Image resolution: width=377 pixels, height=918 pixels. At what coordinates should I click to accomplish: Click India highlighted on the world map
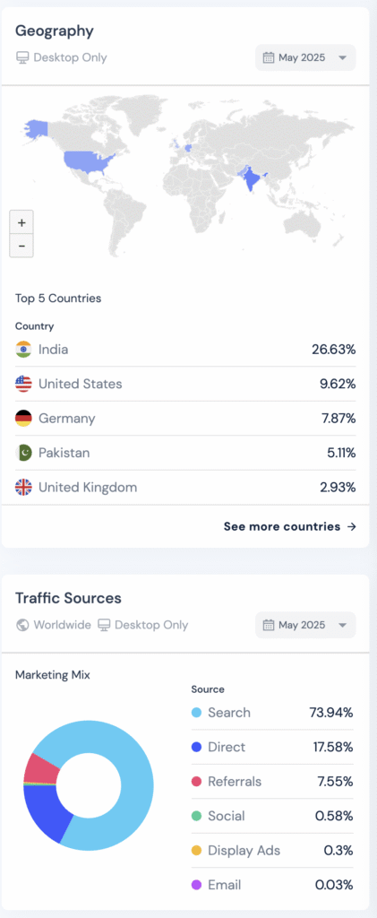click(251, 178)
